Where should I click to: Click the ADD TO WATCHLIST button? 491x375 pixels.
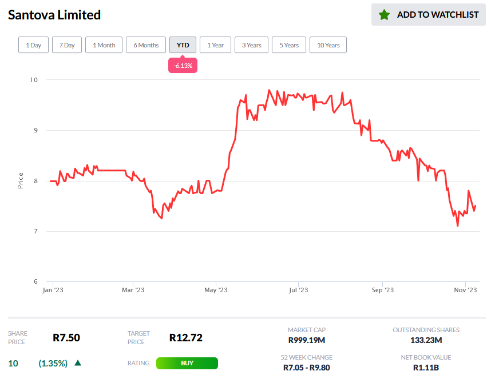(429, 15)
